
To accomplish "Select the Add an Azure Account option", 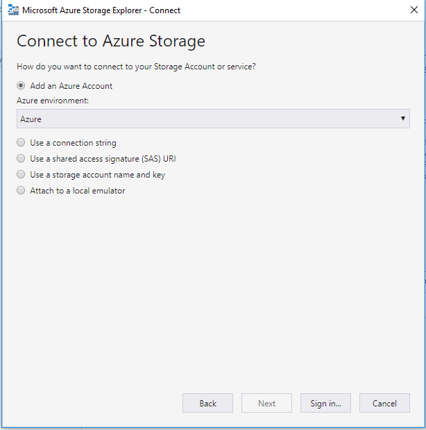I will pyautogui.click(x=21, y=85).
